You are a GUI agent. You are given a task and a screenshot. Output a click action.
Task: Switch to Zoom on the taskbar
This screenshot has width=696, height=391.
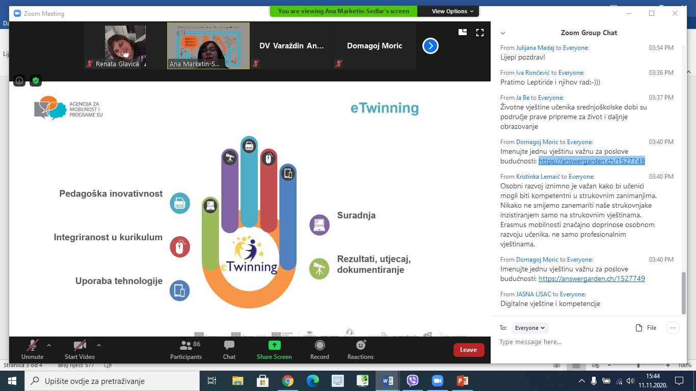[x=437, y=381]
